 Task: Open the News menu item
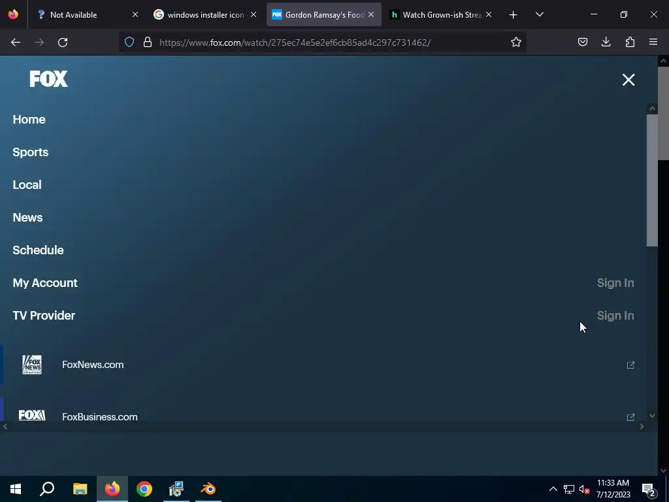point(27,218)
